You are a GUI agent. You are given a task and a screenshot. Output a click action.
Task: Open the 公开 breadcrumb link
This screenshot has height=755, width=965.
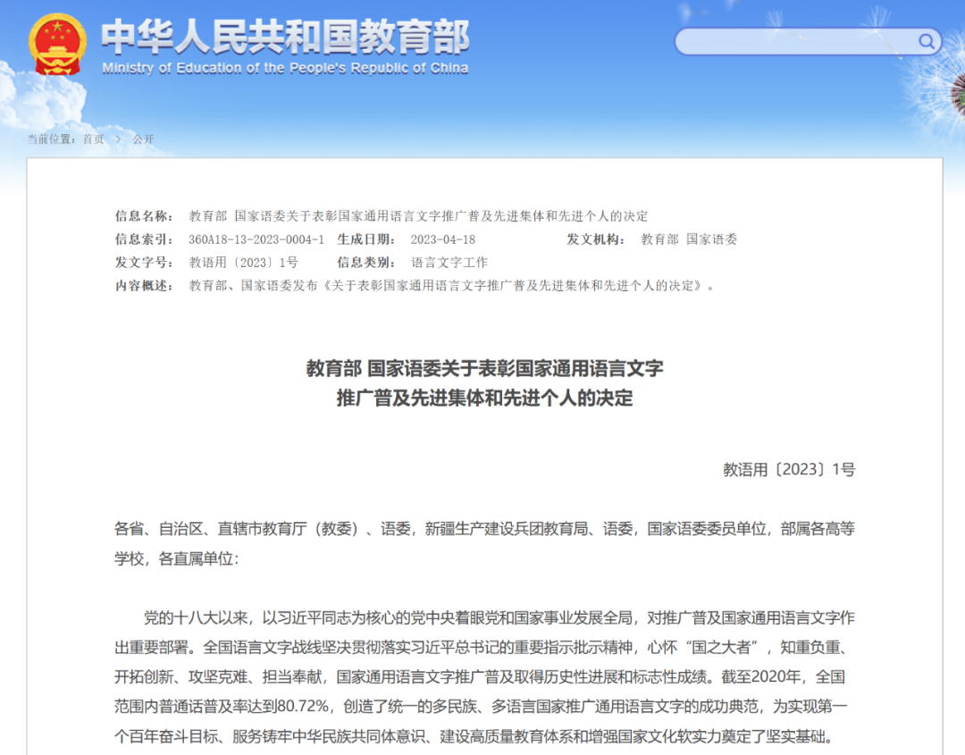coord(143,139)
